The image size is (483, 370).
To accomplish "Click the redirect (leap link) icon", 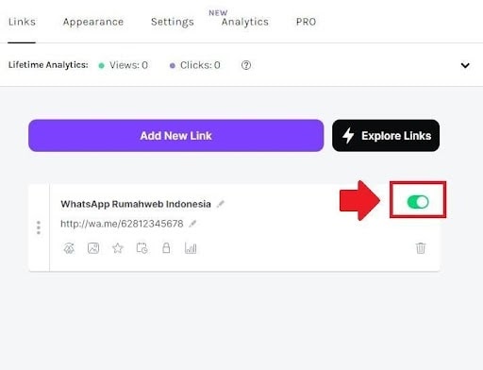I will point(69,248).
